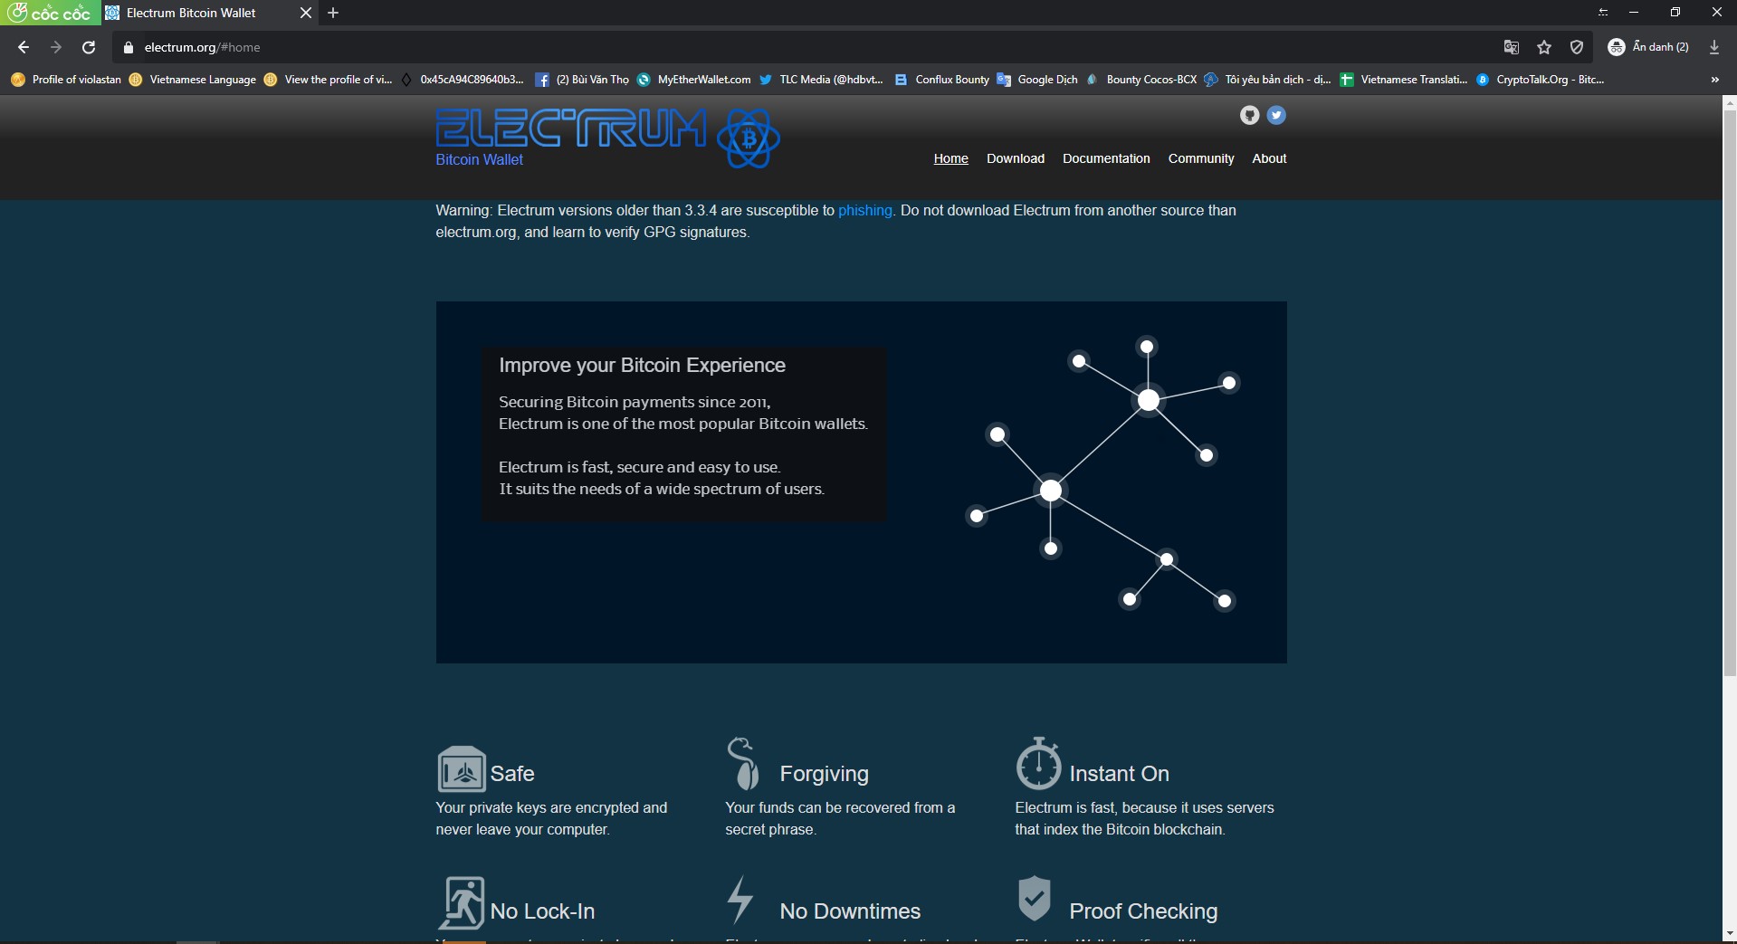Screen dimensions: 1737x944
Task: Click the Electrum logo
Action: [x=607, y=138]
